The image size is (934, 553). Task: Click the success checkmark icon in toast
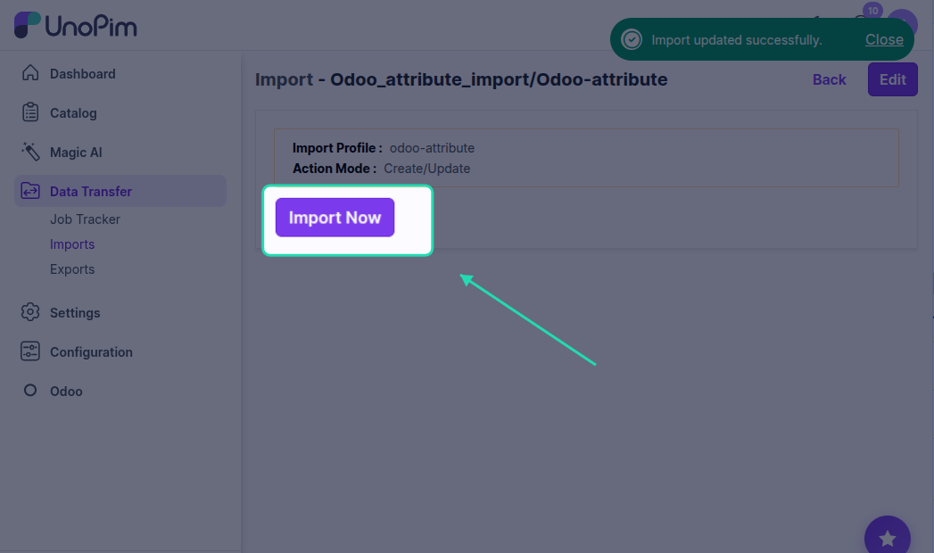[x=632, y=40]
